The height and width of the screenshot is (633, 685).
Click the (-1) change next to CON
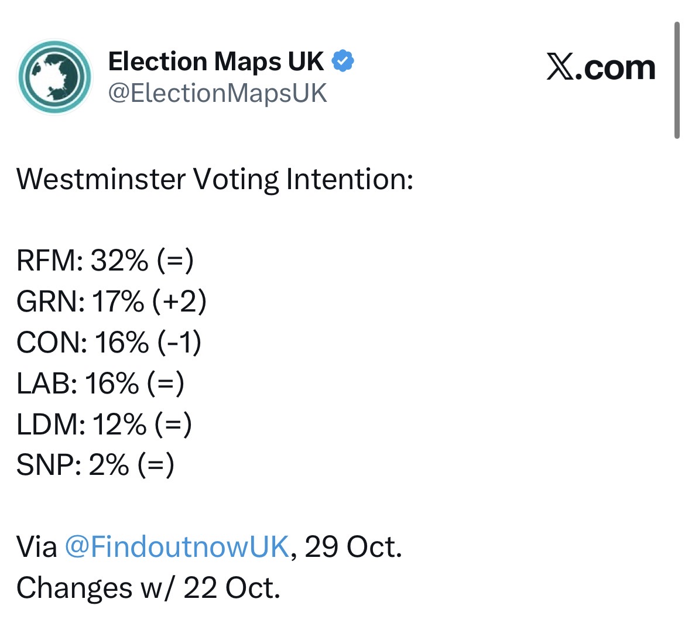(x=180, y=343)
